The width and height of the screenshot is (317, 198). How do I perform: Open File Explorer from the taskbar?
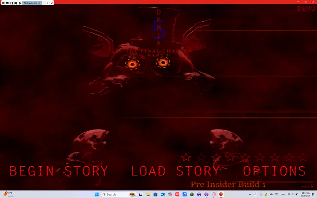tap(148, 194)
